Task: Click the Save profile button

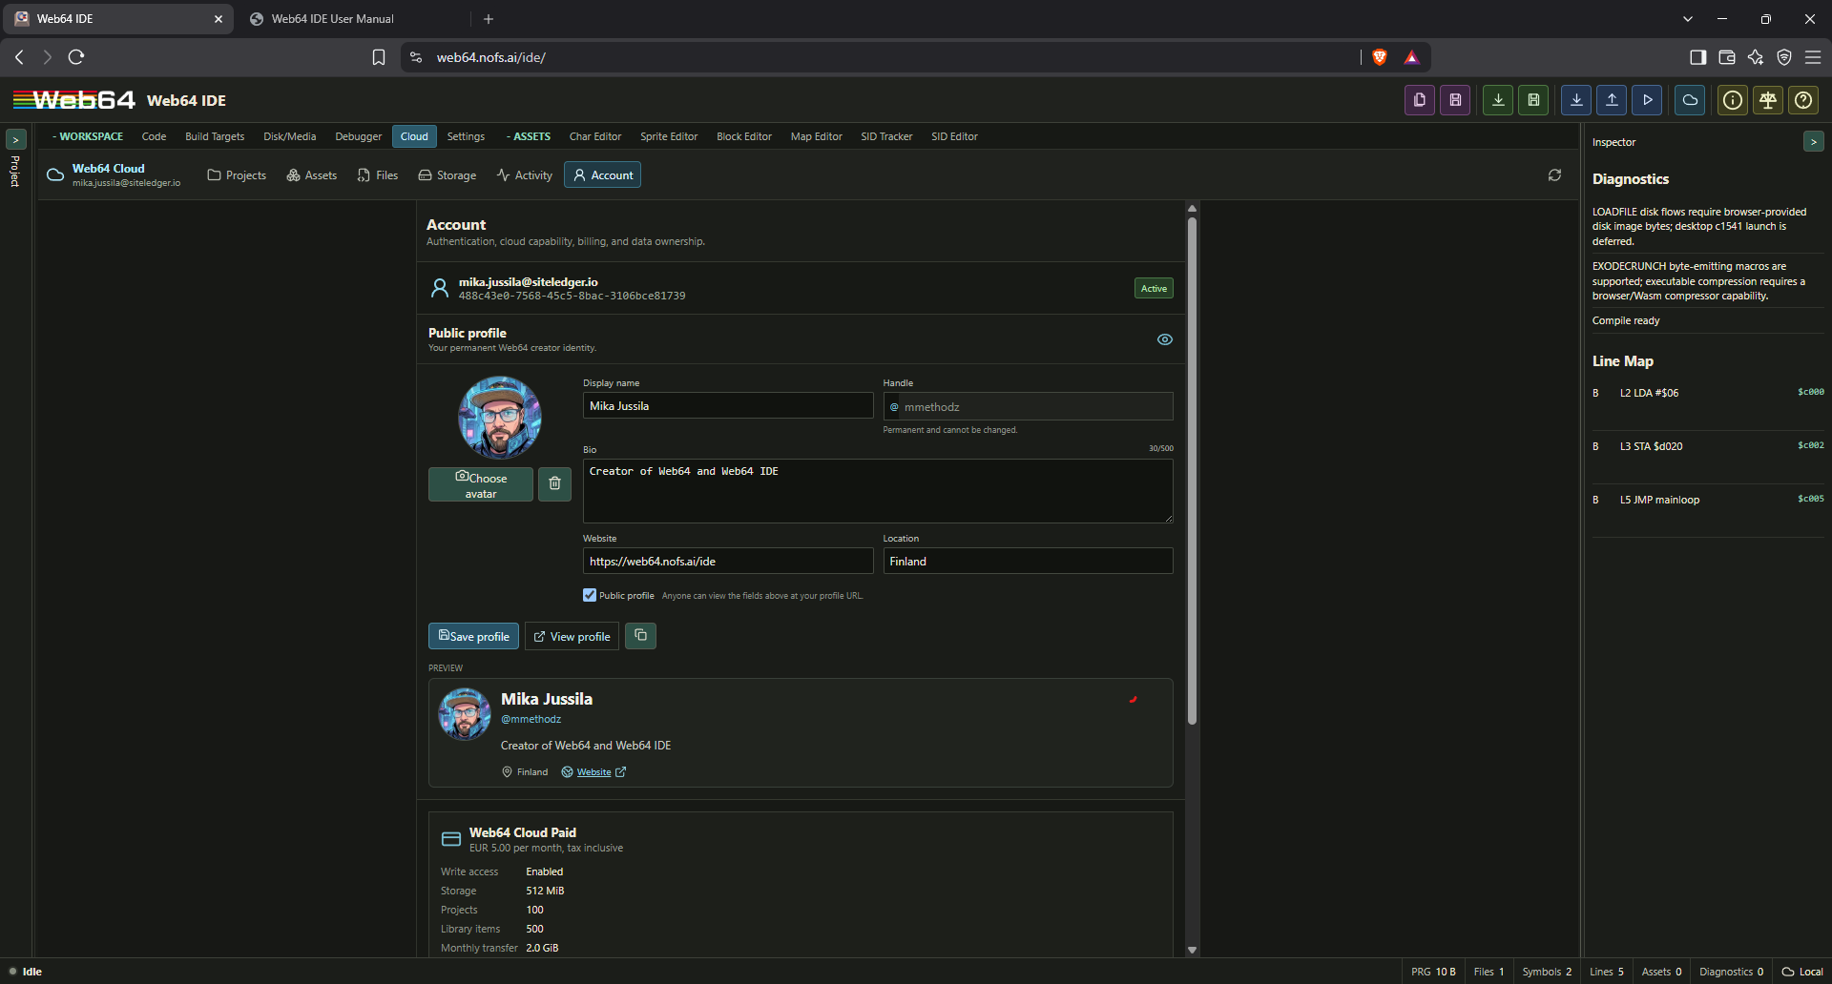Action: pyautogui.click(x=473, y=636)
